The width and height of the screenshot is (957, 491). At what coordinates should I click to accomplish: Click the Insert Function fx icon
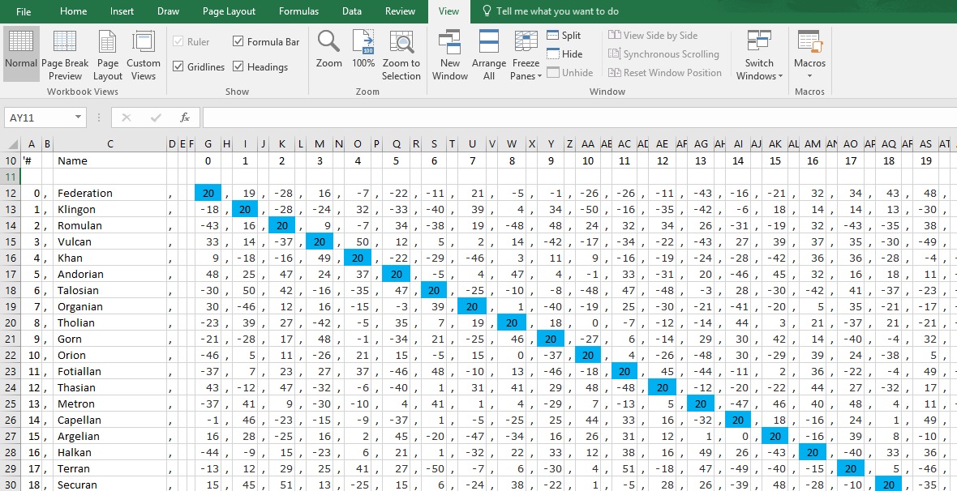tap(185, 117)
